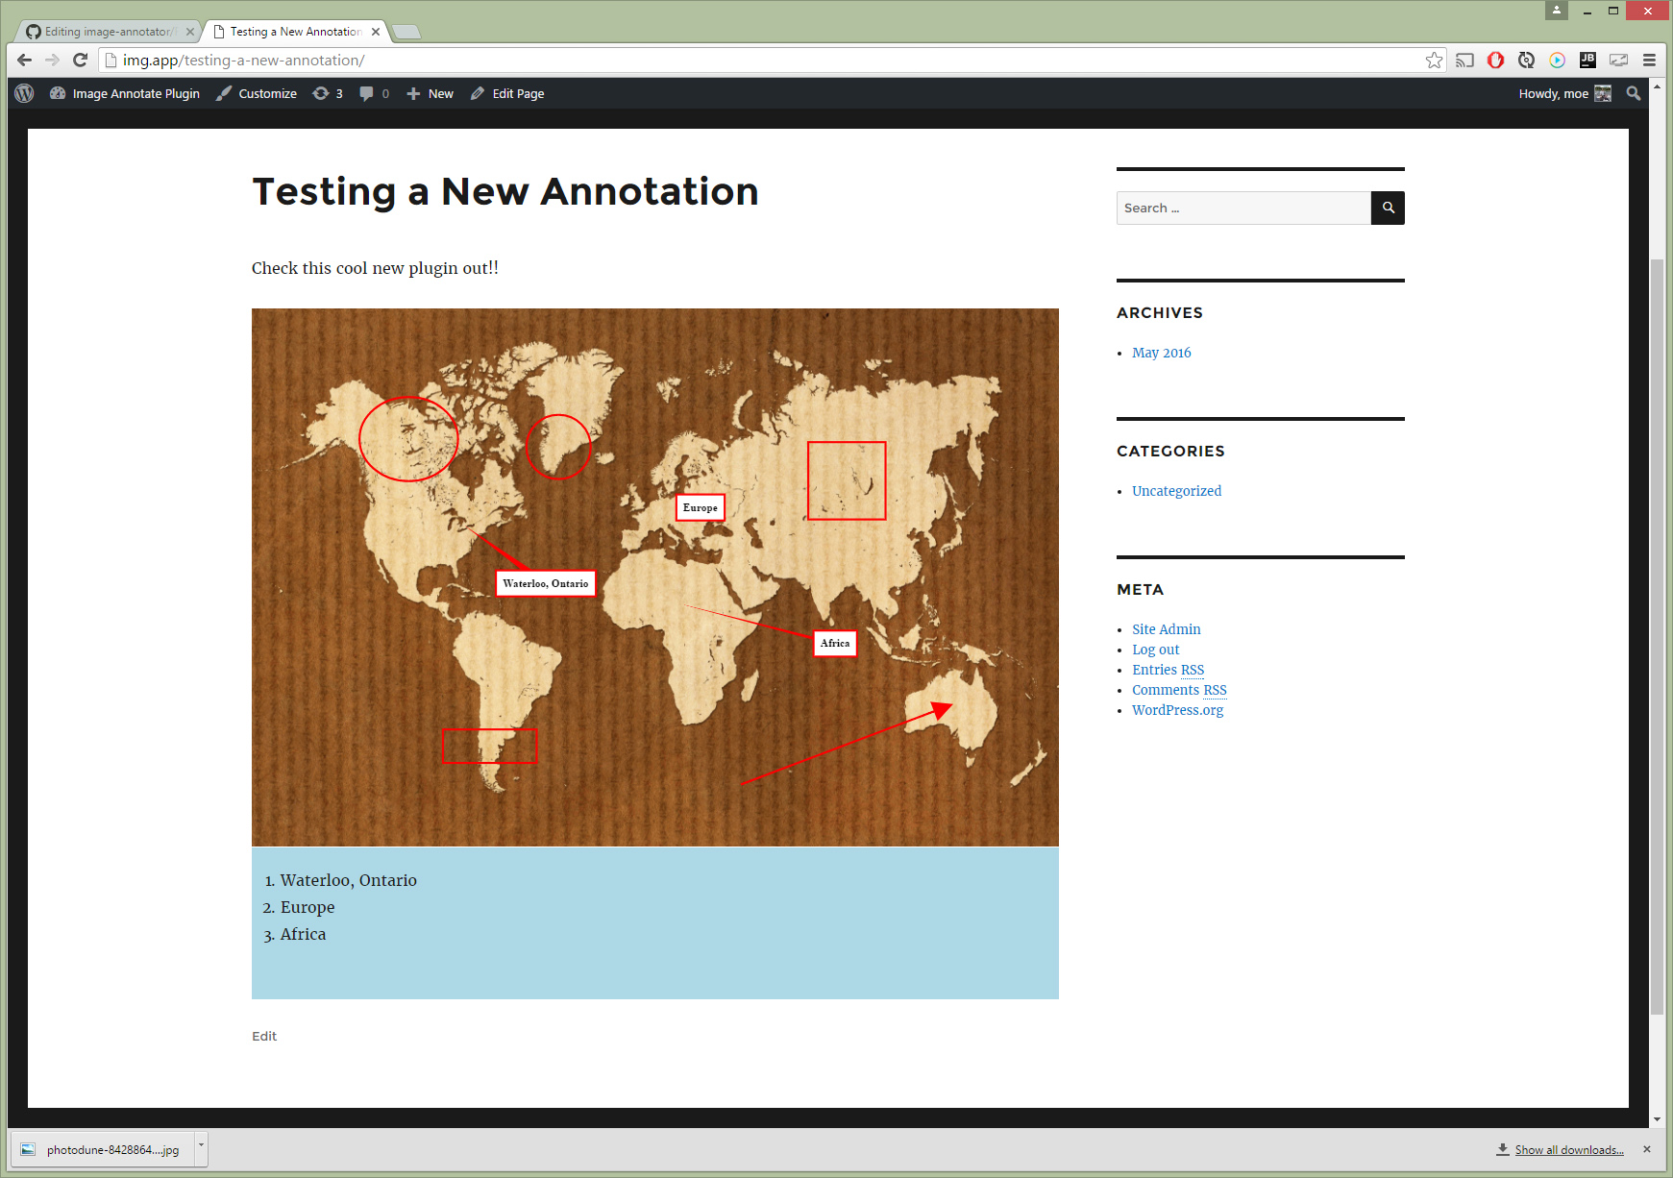
Task: Click the Log out link
Action: (x=1155, y=650)
